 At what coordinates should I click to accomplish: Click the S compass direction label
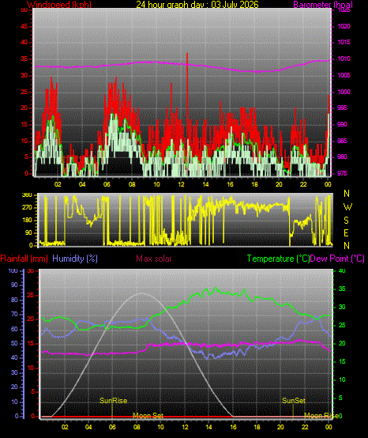coord(346,221)
